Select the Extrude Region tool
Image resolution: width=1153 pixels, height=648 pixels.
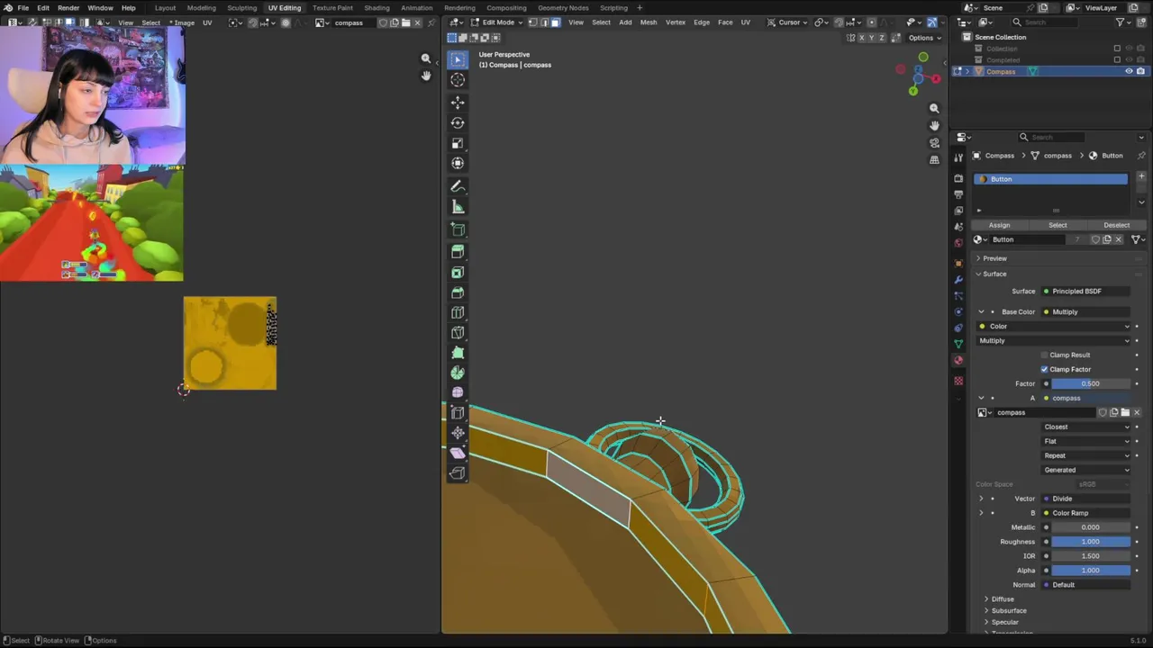458,251
